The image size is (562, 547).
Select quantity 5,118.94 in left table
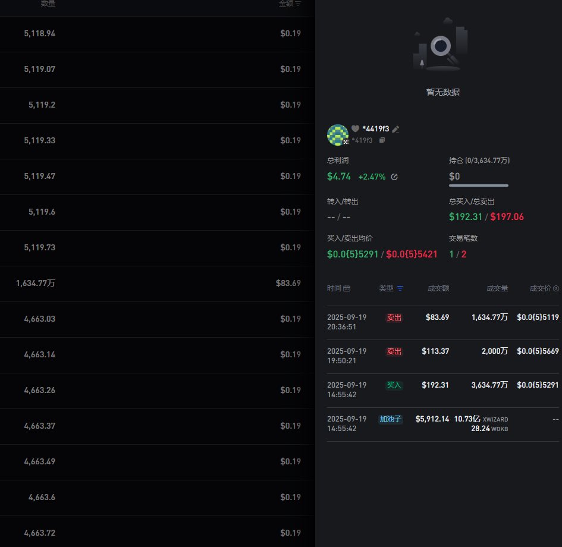[40, 34]
